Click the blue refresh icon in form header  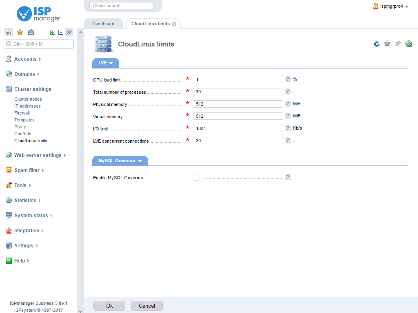point(377,44)
